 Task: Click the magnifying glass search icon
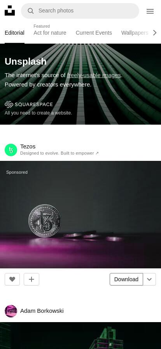pyautogui.click(x=31, y=11)
